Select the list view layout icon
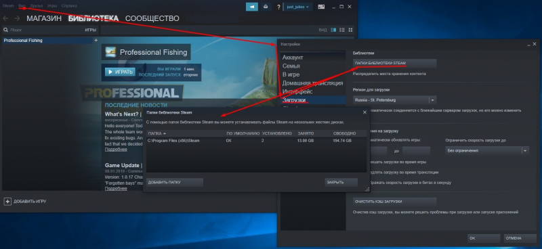 point(342,30)
